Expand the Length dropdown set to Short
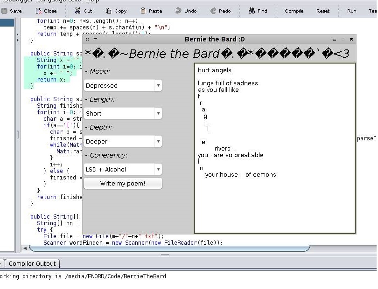This screenshot has width=378, height=289. click(123, 113)
